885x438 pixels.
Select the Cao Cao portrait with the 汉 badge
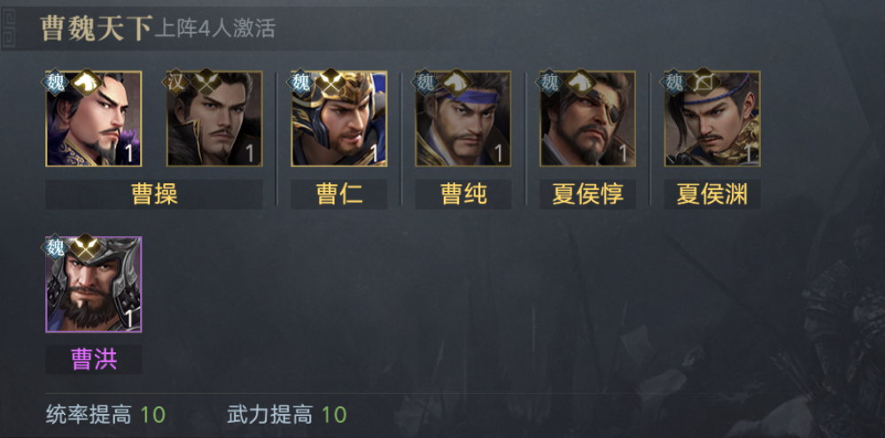pyautogui.click(x=214, y=119)
